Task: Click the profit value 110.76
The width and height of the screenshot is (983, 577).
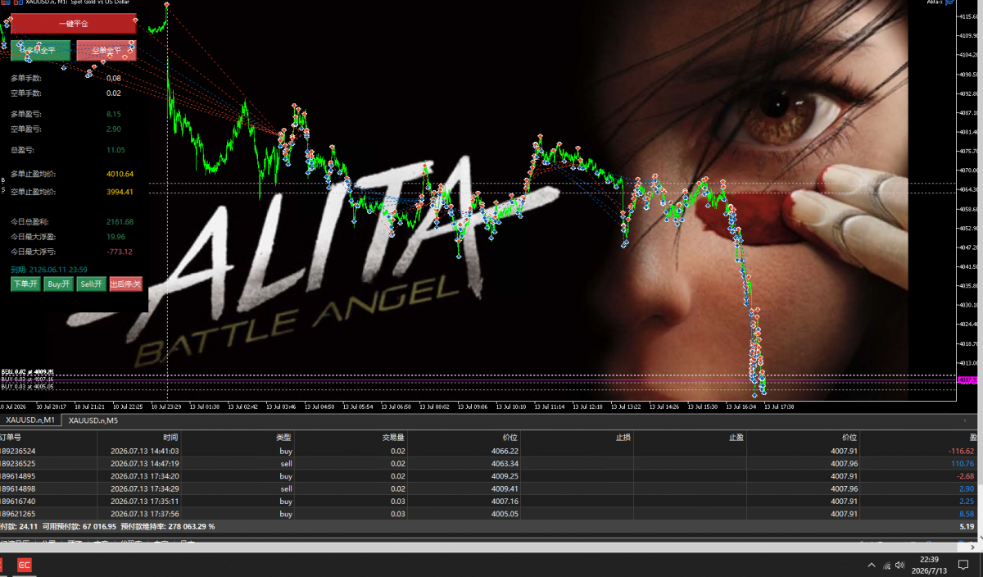Action: click(963, 464)
